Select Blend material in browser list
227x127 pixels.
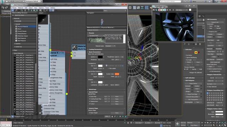pyautogui.click(x=20, y=29)
